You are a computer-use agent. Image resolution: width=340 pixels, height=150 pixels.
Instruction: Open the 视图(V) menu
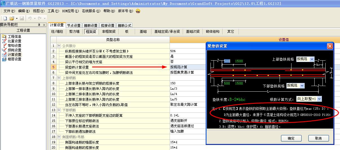click(39, 11)
